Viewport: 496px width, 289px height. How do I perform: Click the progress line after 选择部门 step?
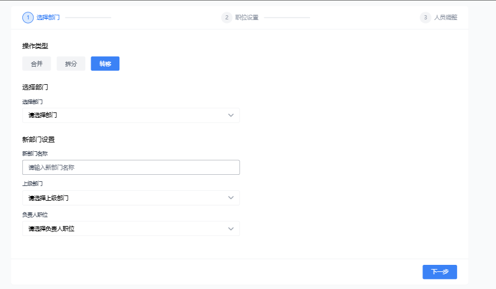click(88, 18)
